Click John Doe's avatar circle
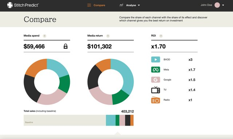The image size is (233, 139). click(x=217, y=5)
